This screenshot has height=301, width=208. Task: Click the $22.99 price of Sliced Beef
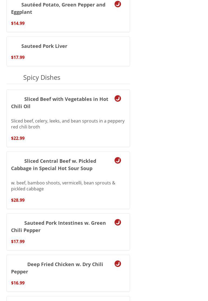coord(18,138)
